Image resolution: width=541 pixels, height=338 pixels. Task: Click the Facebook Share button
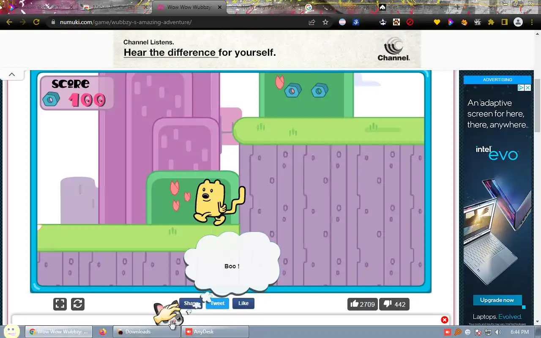[x=190, y=303]
